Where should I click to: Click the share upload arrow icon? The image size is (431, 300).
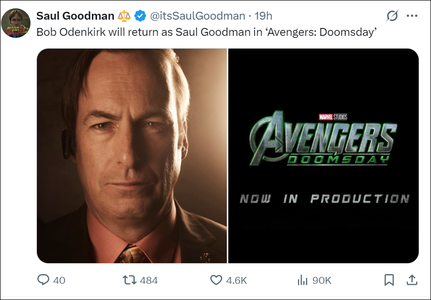click(x=412, y=280)
